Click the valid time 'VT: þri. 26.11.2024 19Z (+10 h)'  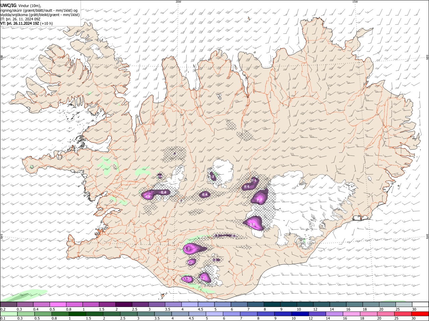click(x=26, y=23)
